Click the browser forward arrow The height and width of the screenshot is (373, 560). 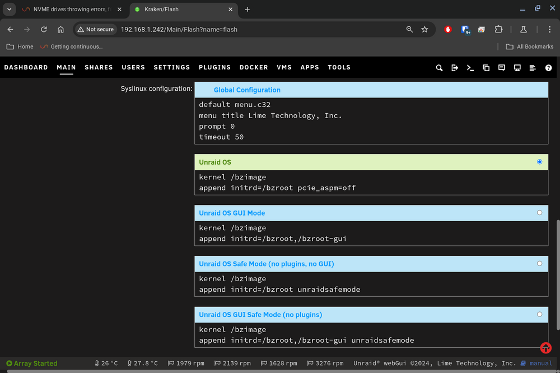27,29
